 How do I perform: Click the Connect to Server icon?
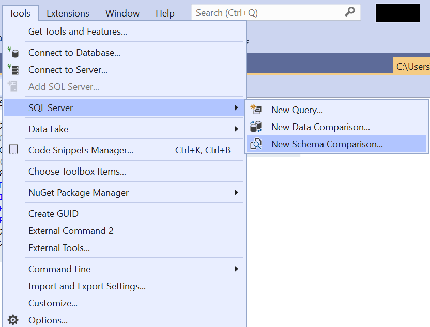[12, 70]
